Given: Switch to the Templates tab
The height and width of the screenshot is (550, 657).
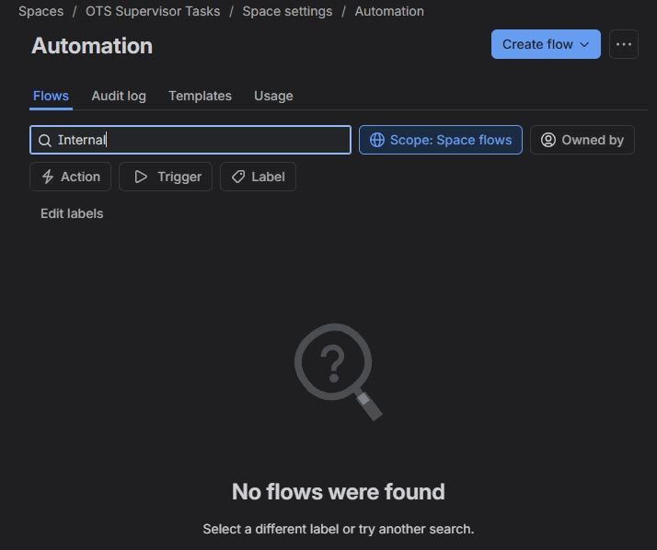Looking at the screenshot, I should [x=200, y=96].
